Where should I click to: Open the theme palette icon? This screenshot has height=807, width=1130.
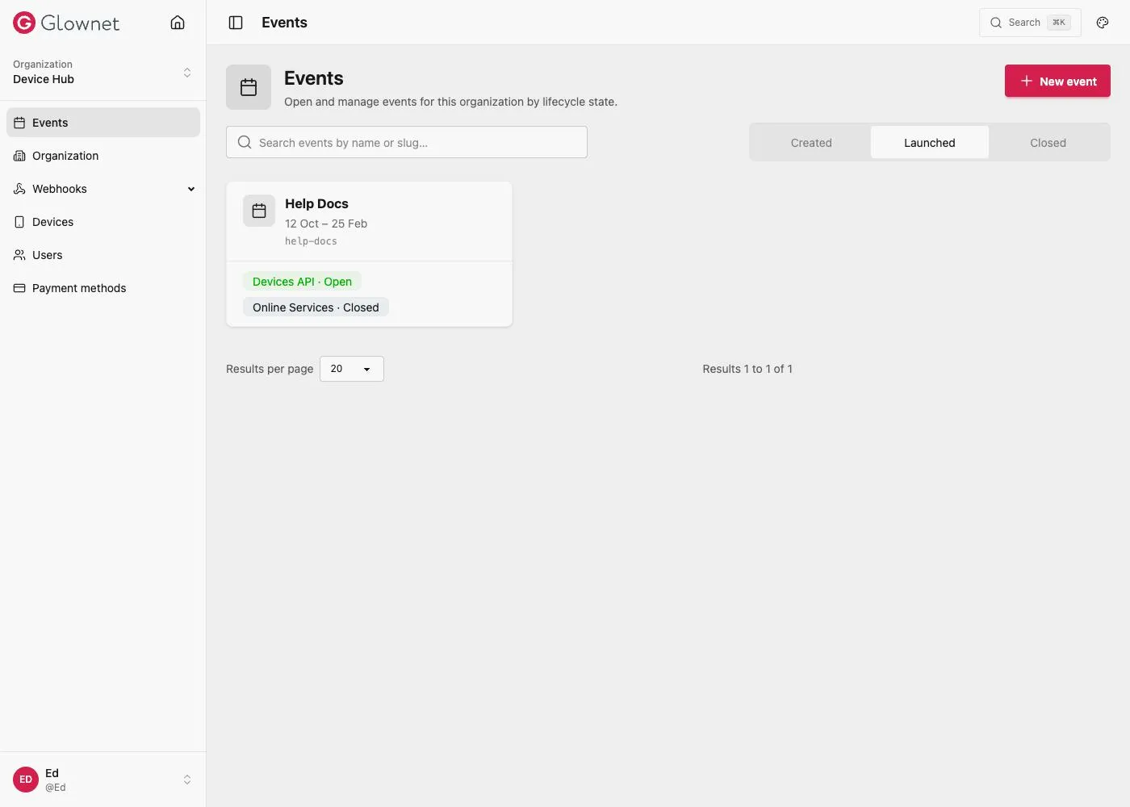pyautogui.click(x=1103, y=23)
